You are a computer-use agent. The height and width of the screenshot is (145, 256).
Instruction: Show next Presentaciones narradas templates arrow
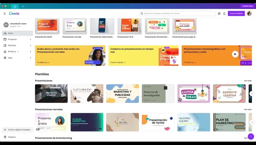point(252,122)
